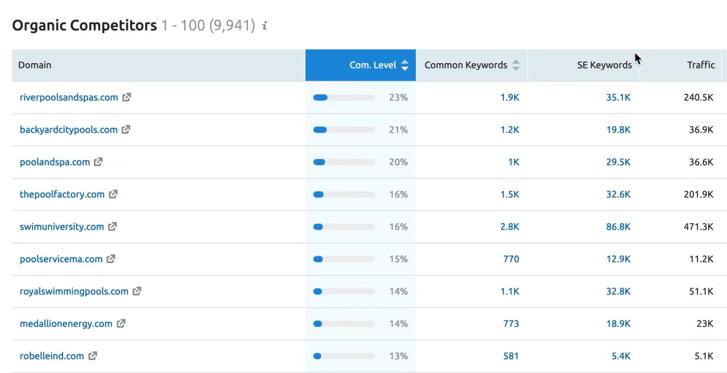Viewport: 727px width, 373px height.
Task: Open external link icon for medallionenergy.com
Action: click(121, 323)
